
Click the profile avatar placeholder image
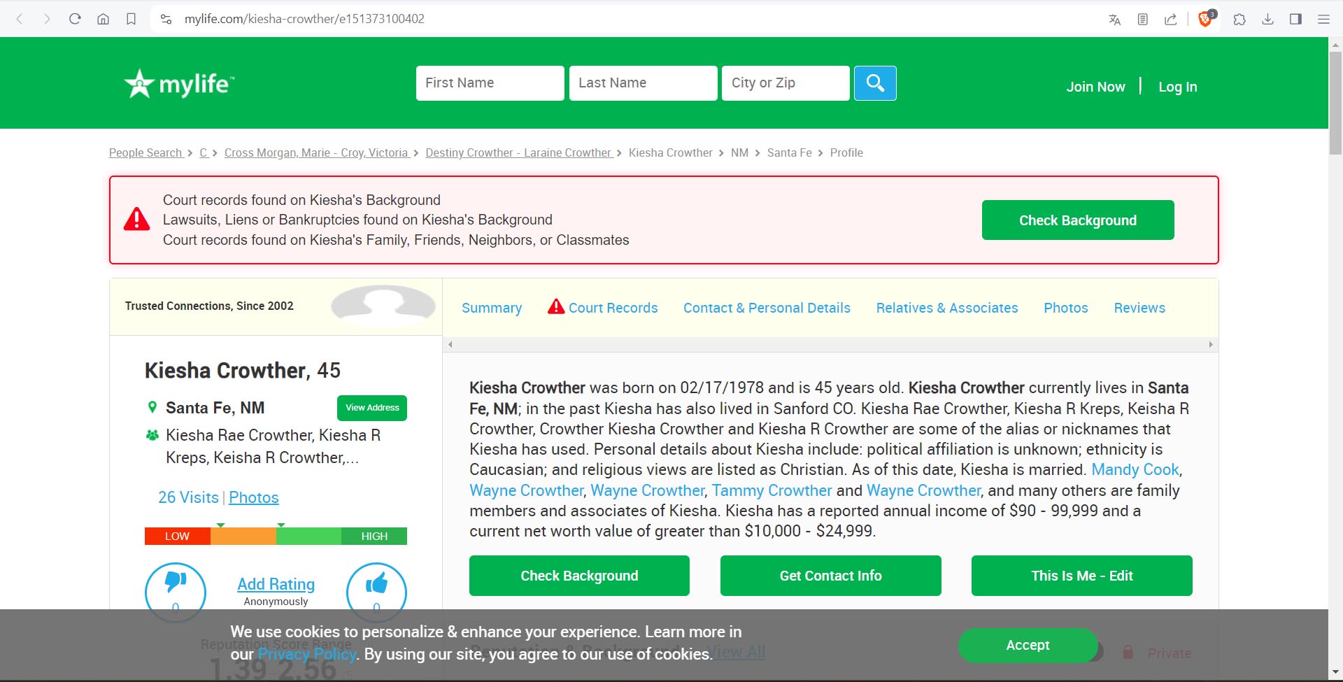click(383, 306)
